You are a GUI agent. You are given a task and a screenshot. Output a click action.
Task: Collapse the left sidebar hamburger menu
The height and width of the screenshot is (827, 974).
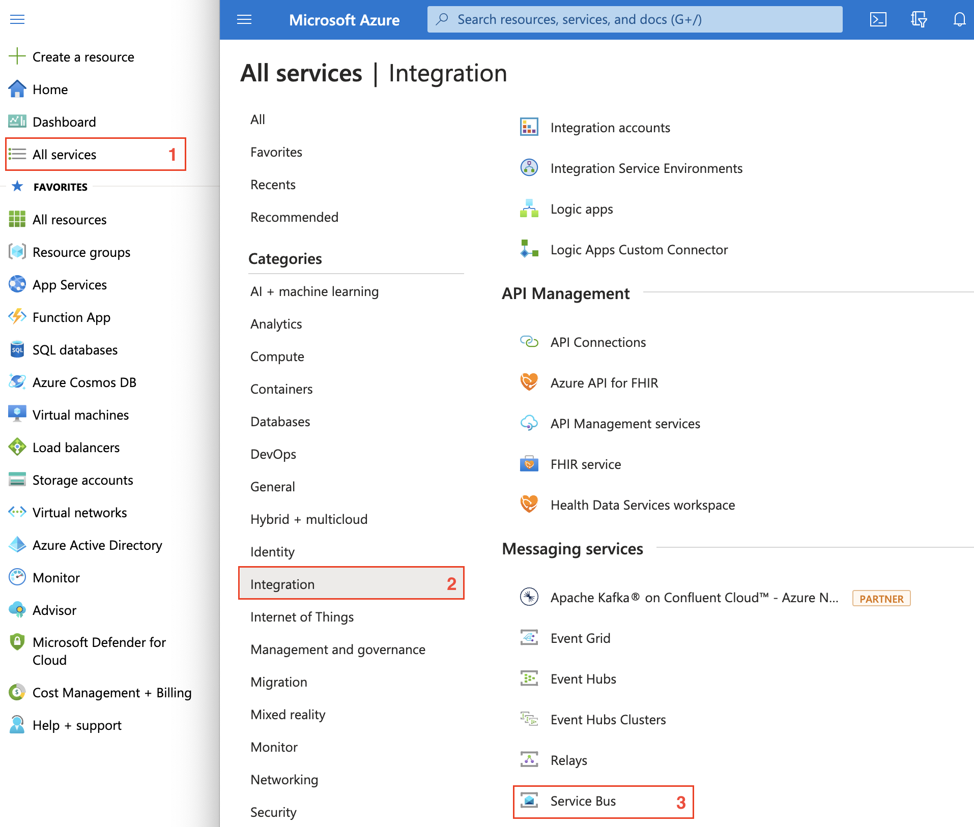(x=17, y=19)
